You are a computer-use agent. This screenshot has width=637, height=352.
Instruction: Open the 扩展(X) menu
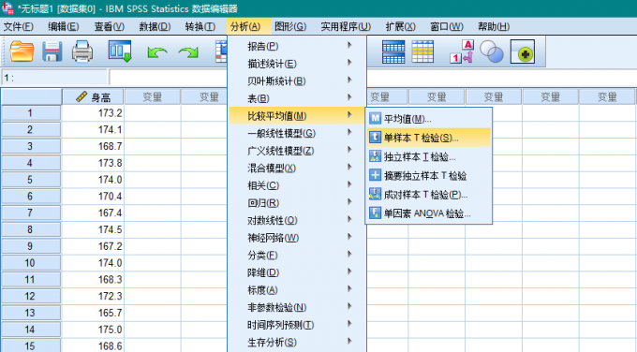tap(401, 26)
